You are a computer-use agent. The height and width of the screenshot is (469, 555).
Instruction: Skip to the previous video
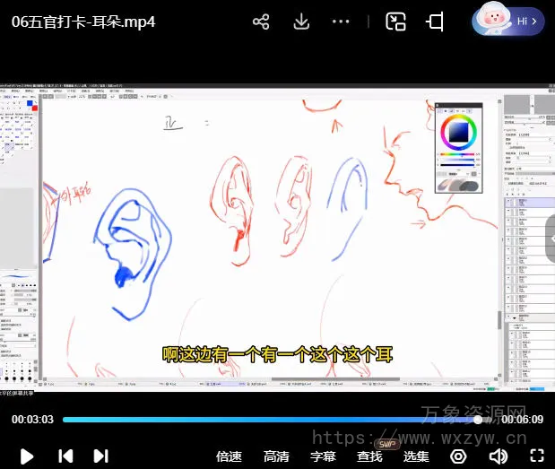65,456
